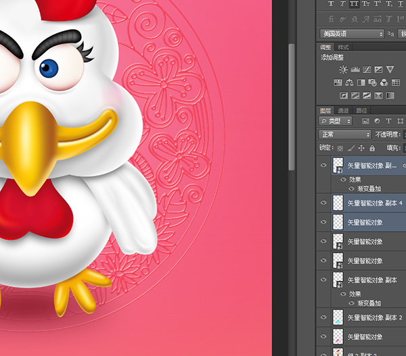
Task: Hide 渐变叠加 under 矢量智能对象 副本 layer
Action: [x=351, y=303]
